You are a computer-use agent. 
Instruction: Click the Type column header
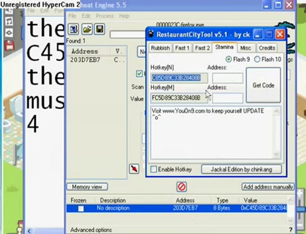[x=223, y=200]
